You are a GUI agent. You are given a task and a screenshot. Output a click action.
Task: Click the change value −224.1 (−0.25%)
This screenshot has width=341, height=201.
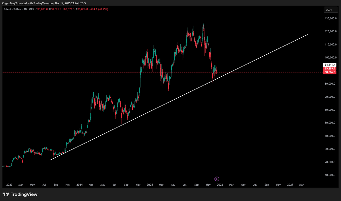tap(99, 9)
